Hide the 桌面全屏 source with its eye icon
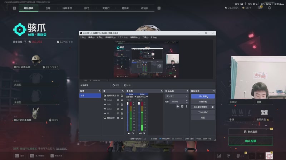 click(x=118, y=118)
